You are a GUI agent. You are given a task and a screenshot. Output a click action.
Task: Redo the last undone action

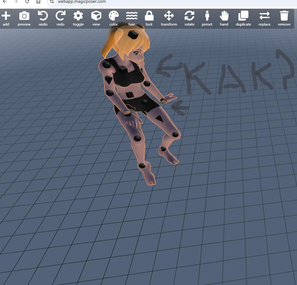[60, 19]
